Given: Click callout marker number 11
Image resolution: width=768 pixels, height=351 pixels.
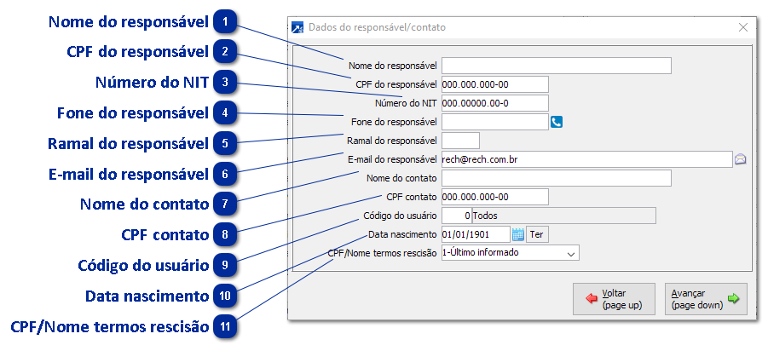Looking at the screenshot, I should [x=225, y=326].
